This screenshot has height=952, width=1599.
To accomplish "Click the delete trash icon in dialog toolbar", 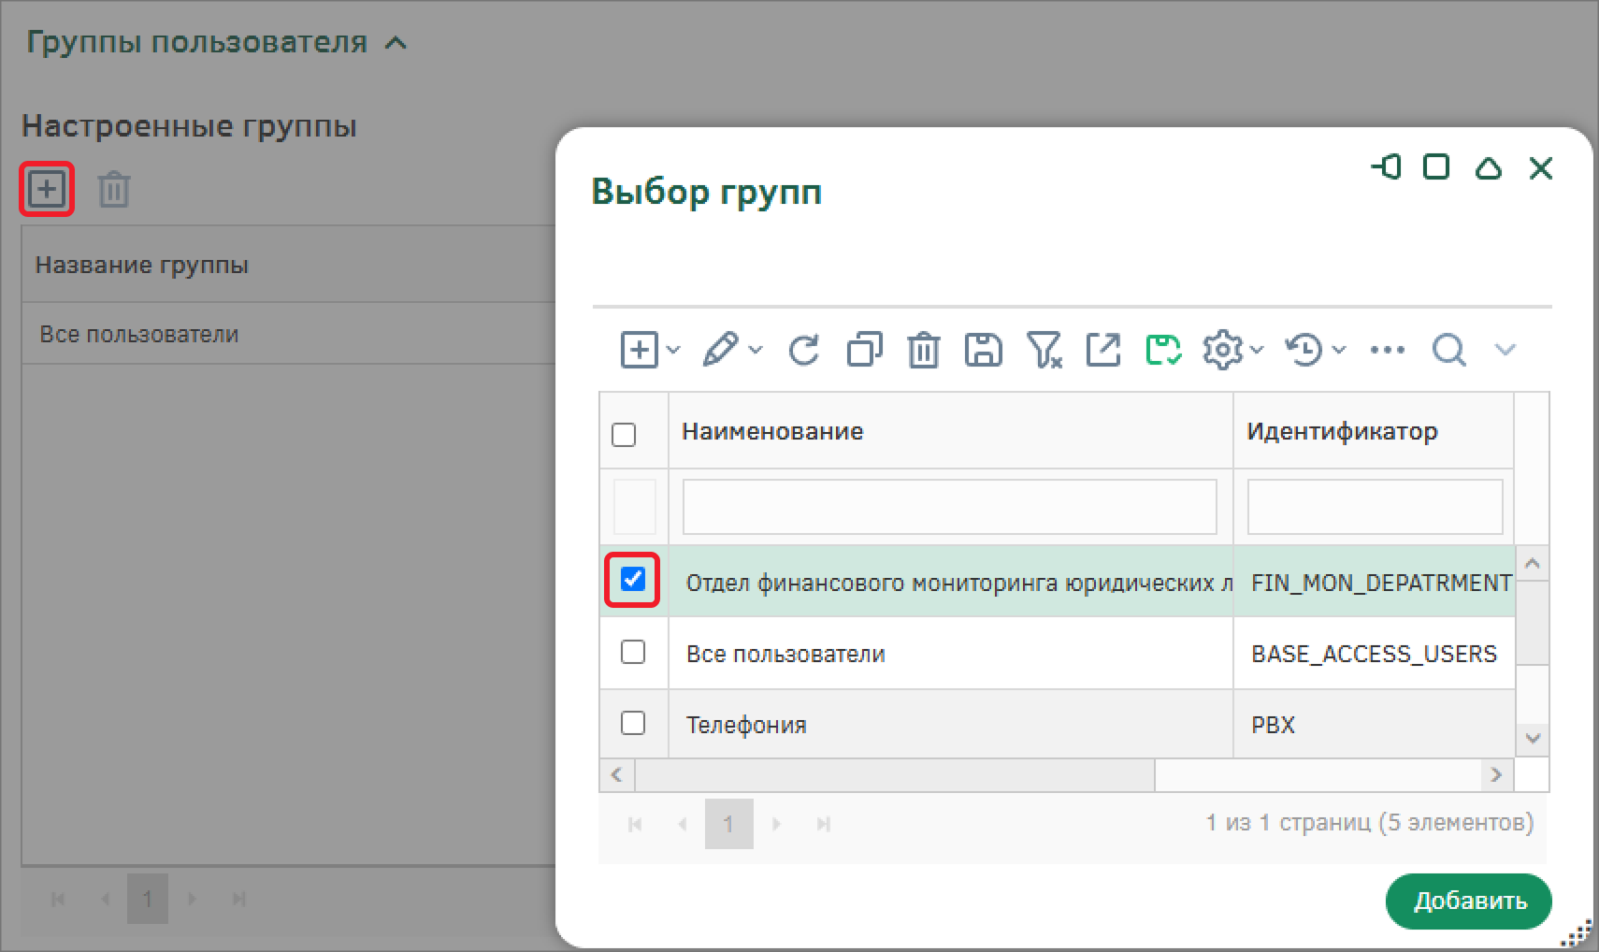I will [x=923, y=350].
